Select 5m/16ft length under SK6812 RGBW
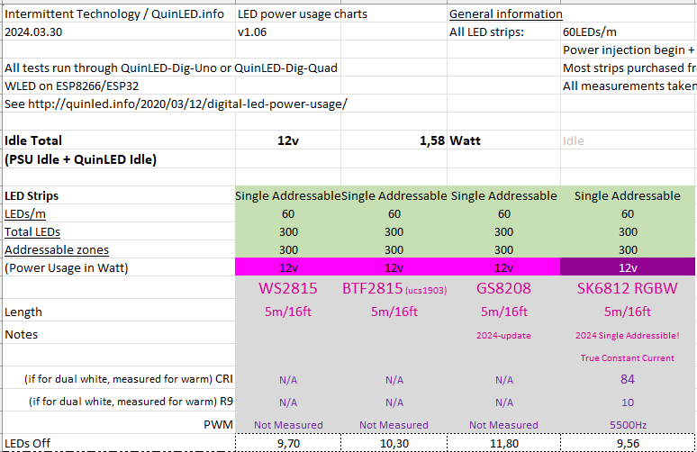The width and height of the screenshot is (697, 452). [628, 312]
